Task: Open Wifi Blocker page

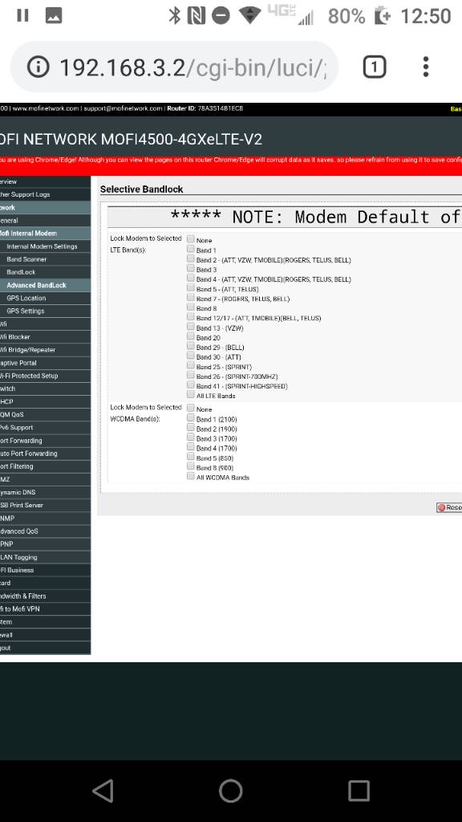Action: (x=45, y=336)
